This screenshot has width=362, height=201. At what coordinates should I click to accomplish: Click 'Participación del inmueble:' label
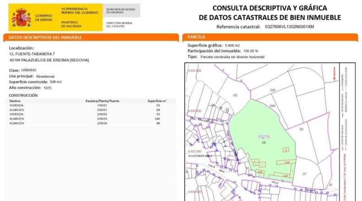pyautogui.click(x=214, y=51)
